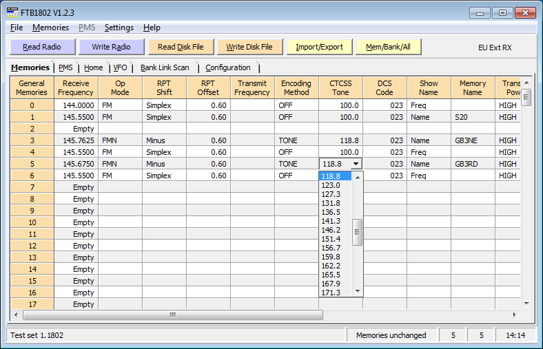Click the Mem/Bank/All button
The width and height of the screenshot is (543, 349).
(389, 47)
